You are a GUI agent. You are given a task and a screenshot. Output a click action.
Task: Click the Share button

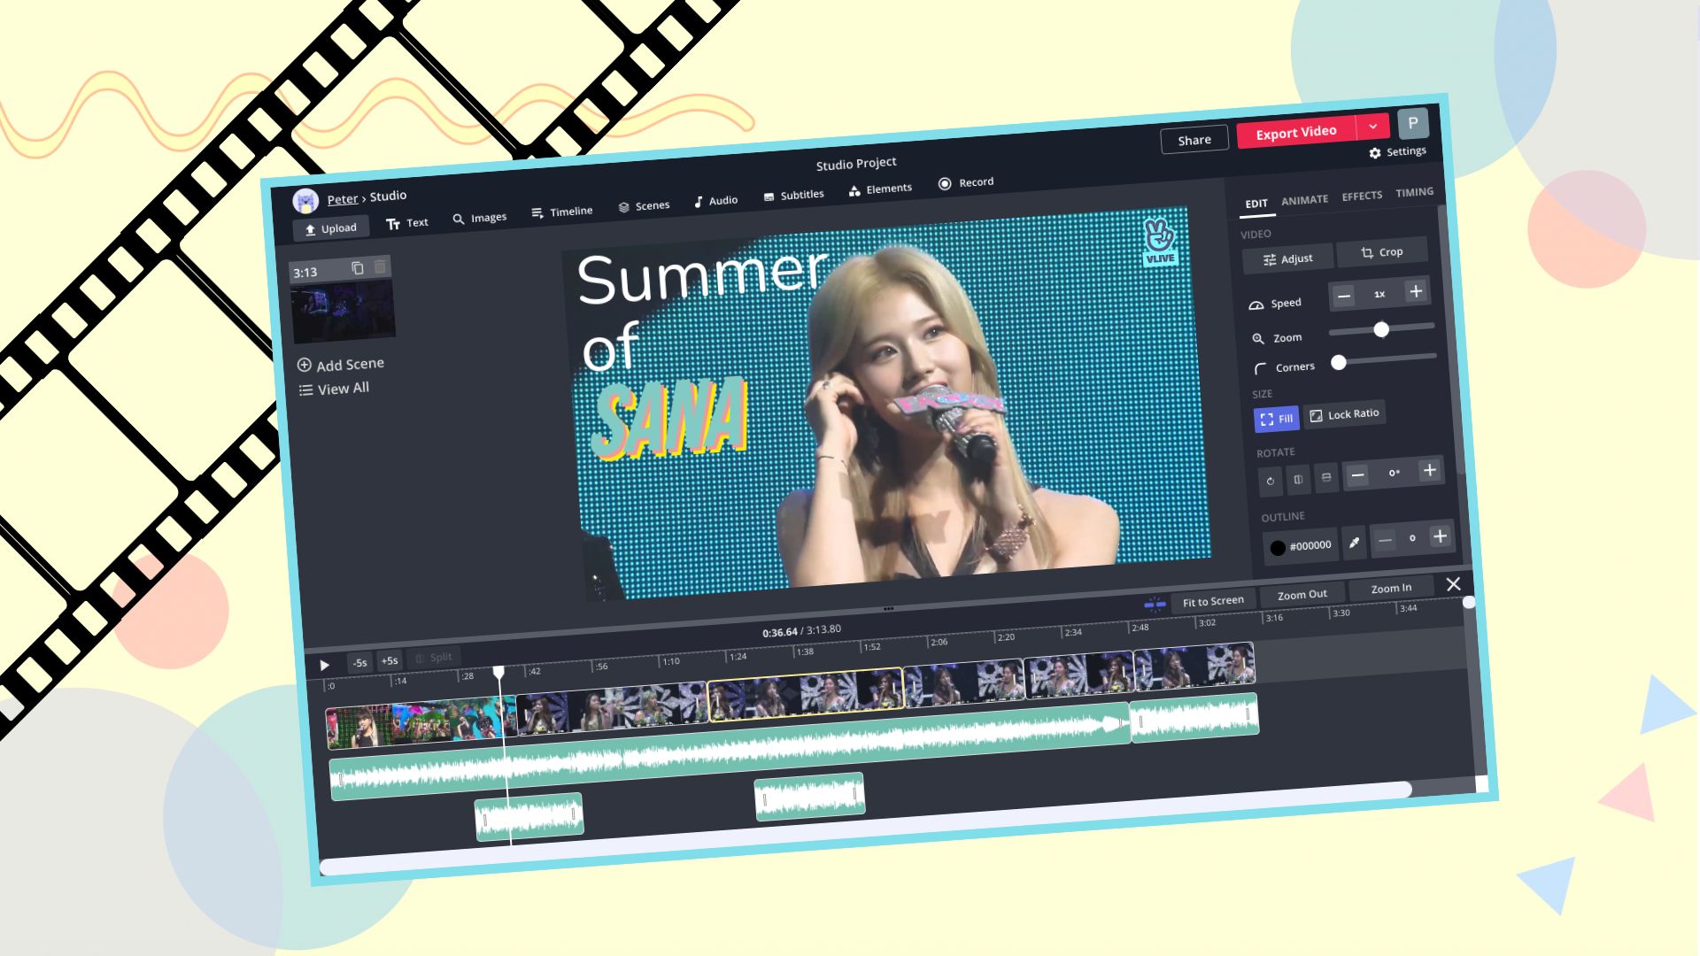click(1194, 140)
